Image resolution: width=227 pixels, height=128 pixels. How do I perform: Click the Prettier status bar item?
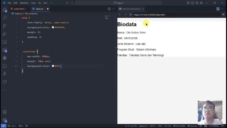tap(214, 126)
